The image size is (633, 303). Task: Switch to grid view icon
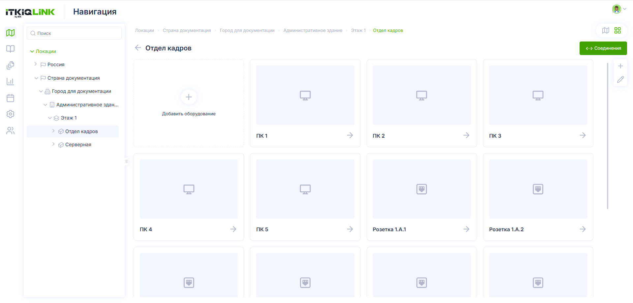[618, 30]
